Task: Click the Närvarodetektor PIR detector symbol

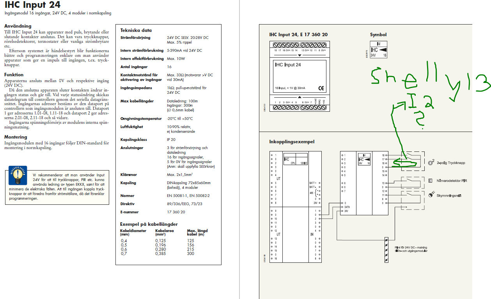Action: 431,181
